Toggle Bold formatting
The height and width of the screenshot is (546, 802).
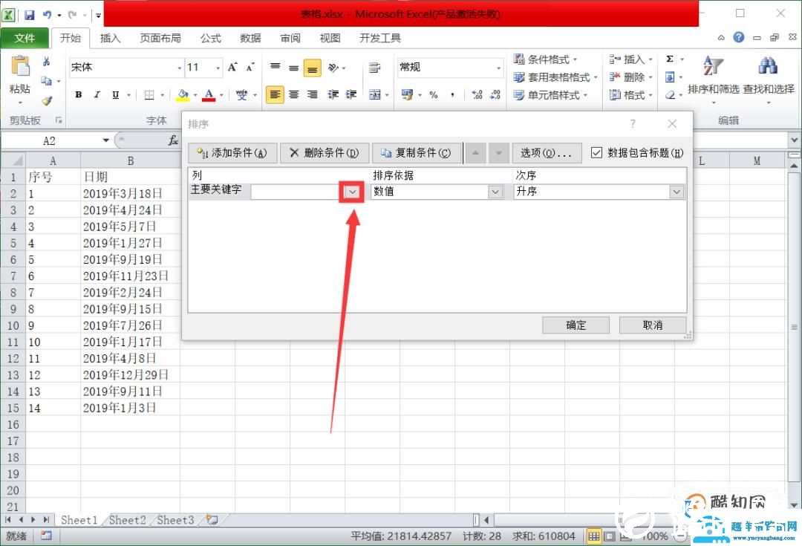(78, 94)
